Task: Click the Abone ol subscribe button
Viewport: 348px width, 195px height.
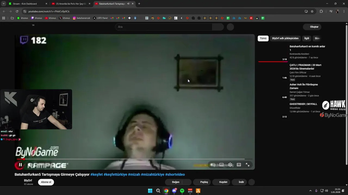Action: click(46, 182)
